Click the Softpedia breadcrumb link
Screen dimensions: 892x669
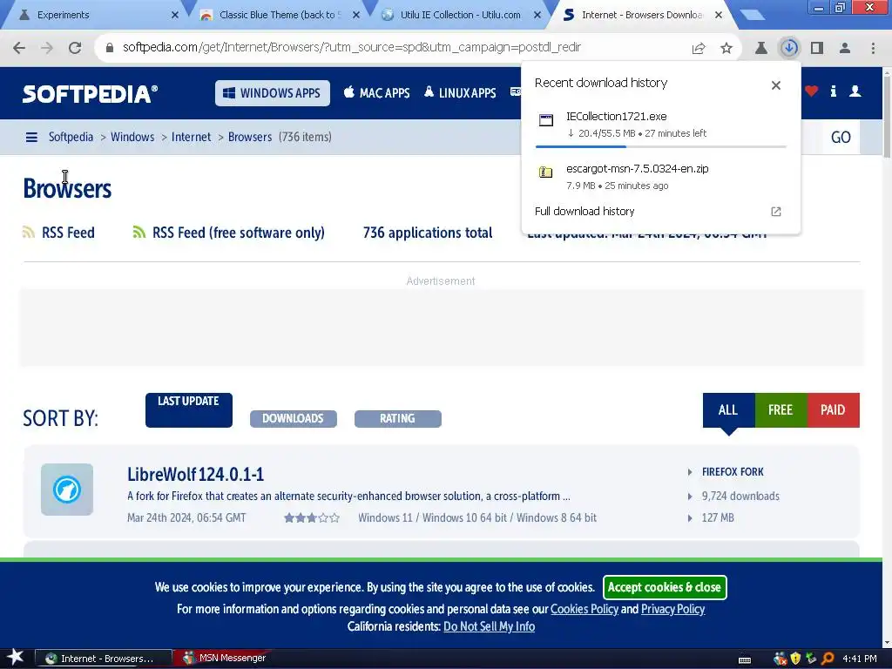point(71,137)
